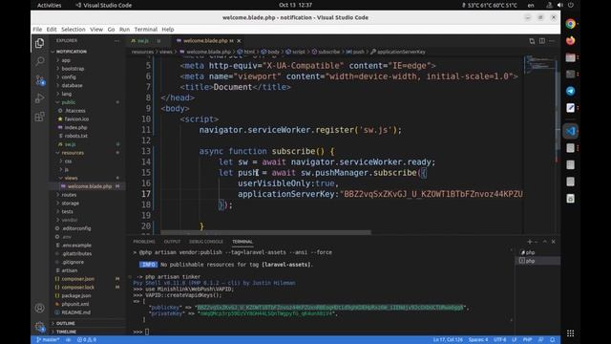Image resolution: width=611 pixels, height=344 pixels.
Task: Open the Selection menu
Action: pyautogui.click(x=74, y=30)
